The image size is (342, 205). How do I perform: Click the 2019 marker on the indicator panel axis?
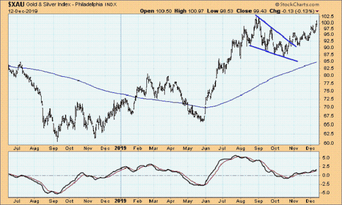[121, 201]
